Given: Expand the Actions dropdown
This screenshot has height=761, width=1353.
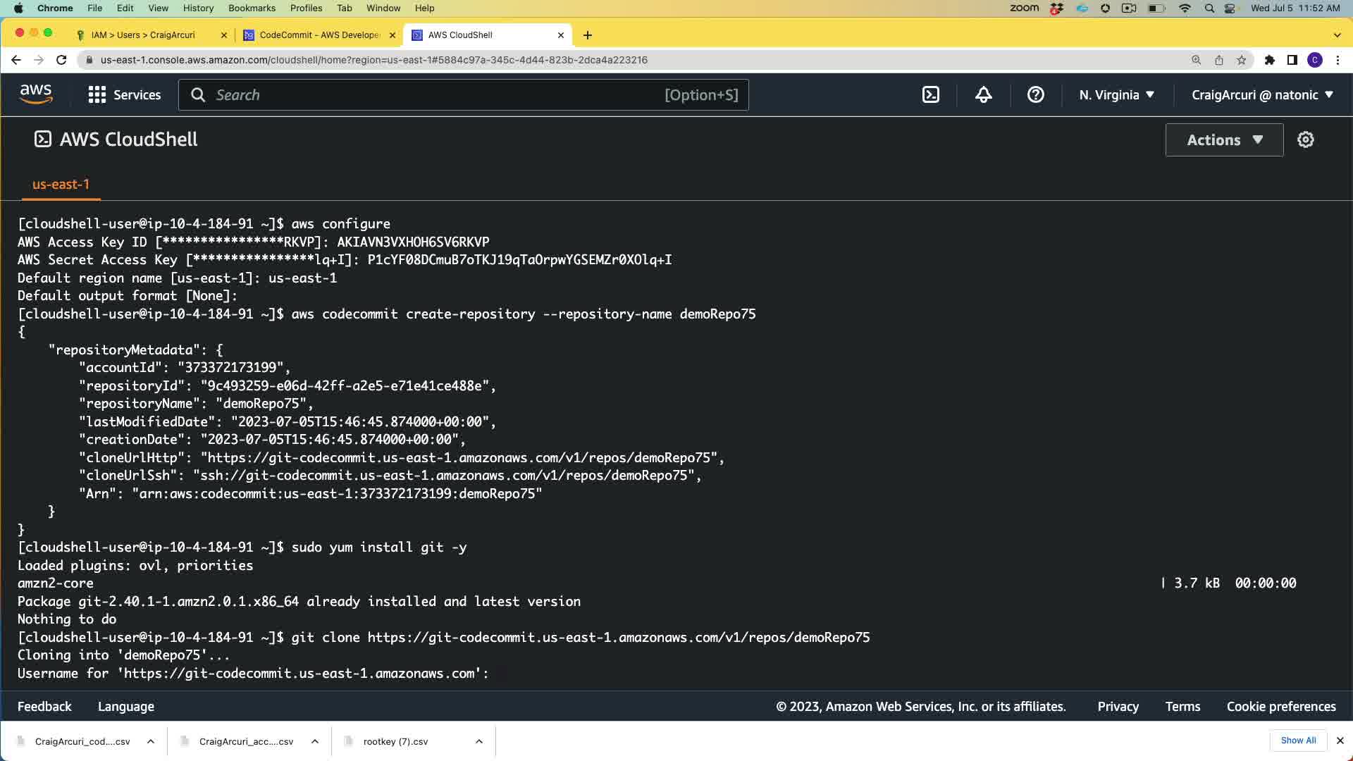Looking at the screenshot, I should point(1224,140).
